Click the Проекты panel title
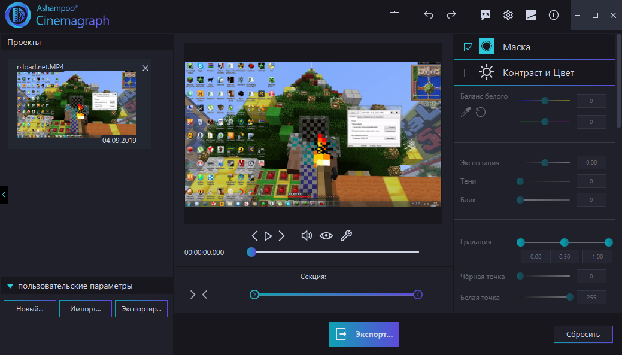Screen dimensions: 622x355 [24, 42]
